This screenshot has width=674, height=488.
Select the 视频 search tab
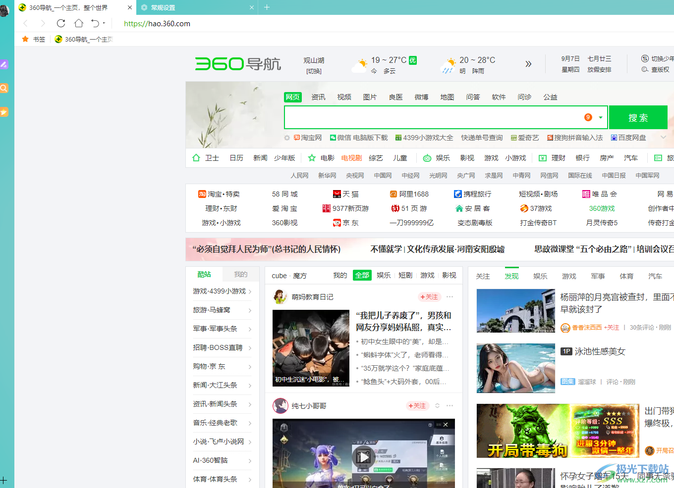[x=344, y=97]
